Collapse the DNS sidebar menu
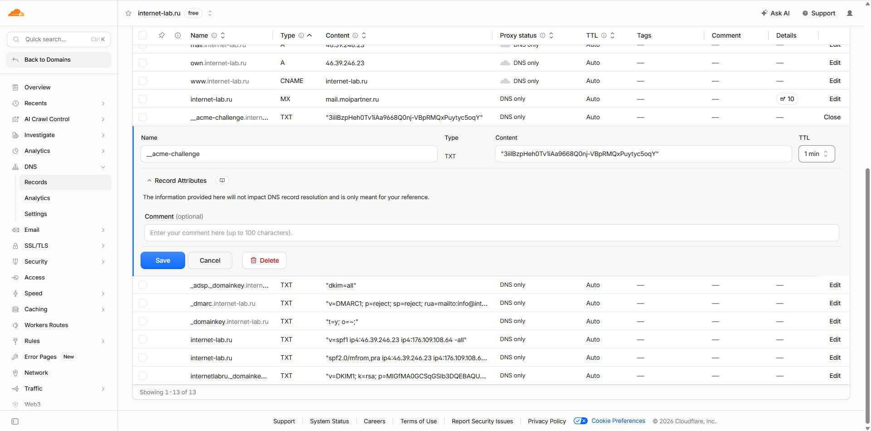Image resolution: width=871 pixels, height=431 pixels. pos(103,167)
